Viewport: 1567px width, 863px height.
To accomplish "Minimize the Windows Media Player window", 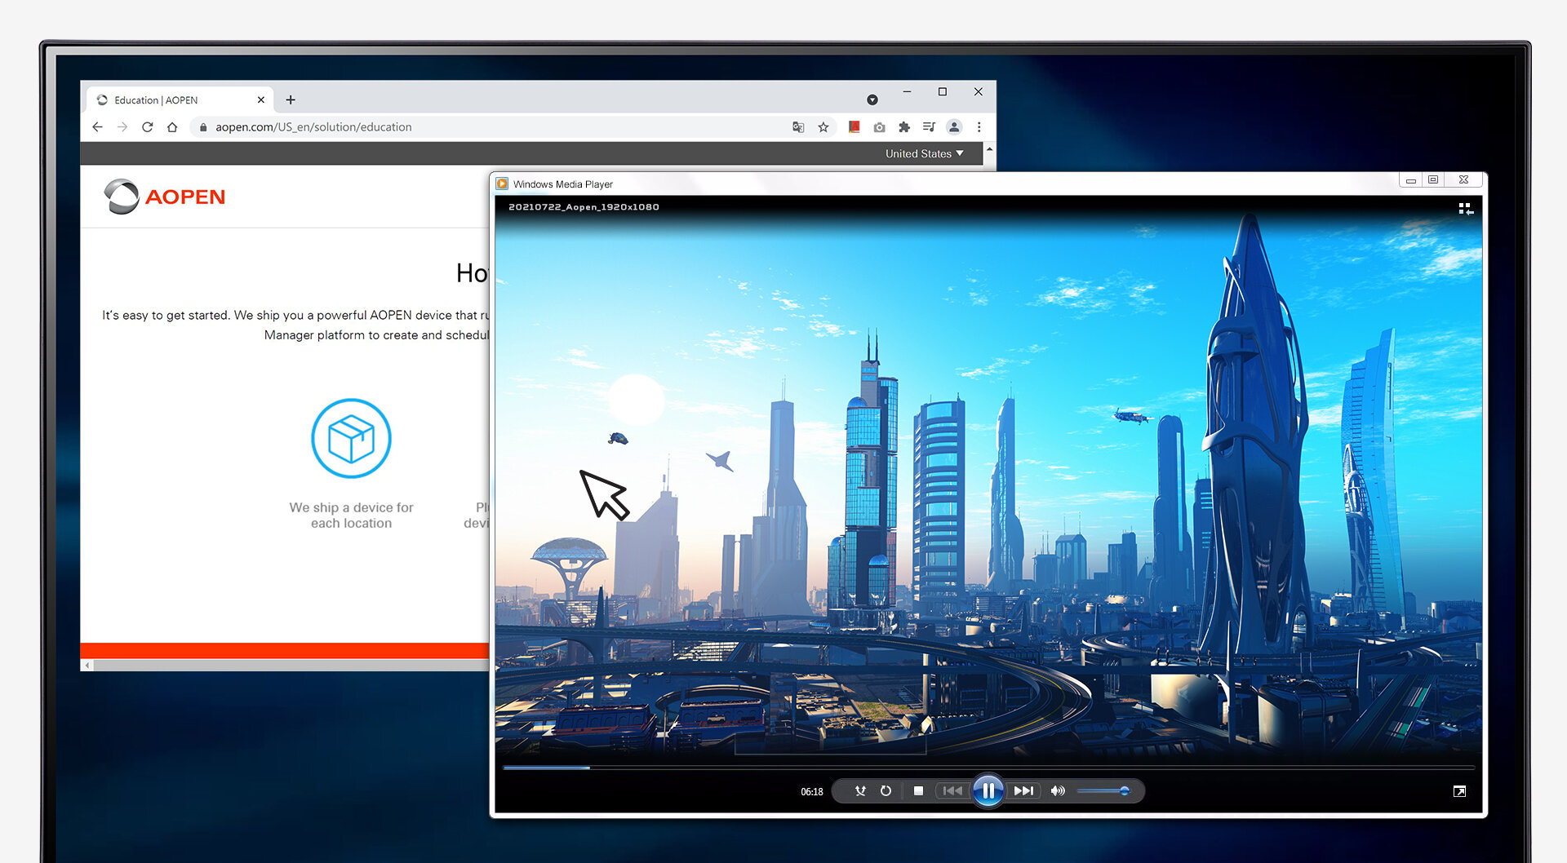I will pos(1410,179).
